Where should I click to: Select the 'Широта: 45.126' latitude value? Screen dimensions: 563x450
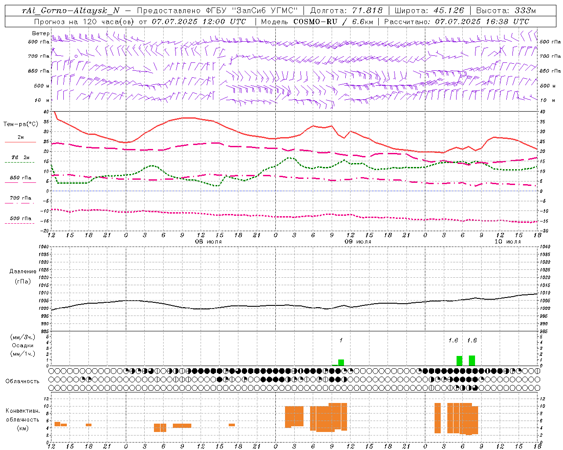429,11
